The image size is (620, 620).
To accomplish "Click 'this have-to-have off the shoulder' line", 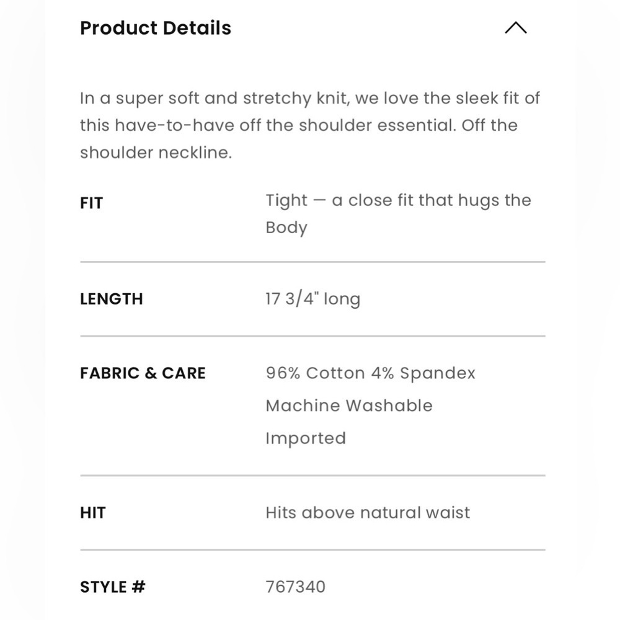I will 298,125.
